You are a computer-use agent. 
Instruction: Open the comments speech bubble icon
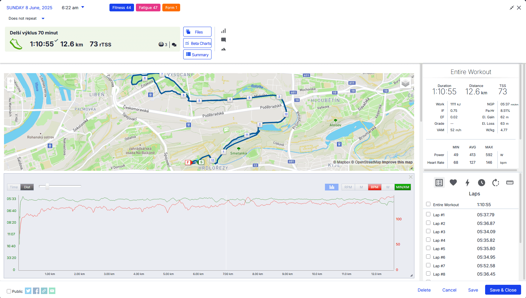pyautogui.click(x=223, y=40)
